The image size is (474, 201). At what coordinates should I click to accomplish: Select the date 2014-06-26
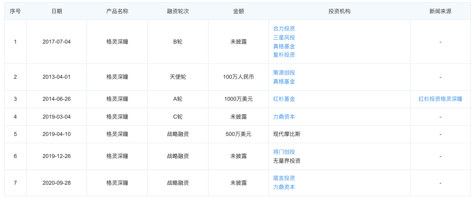(x=57, y=99)
